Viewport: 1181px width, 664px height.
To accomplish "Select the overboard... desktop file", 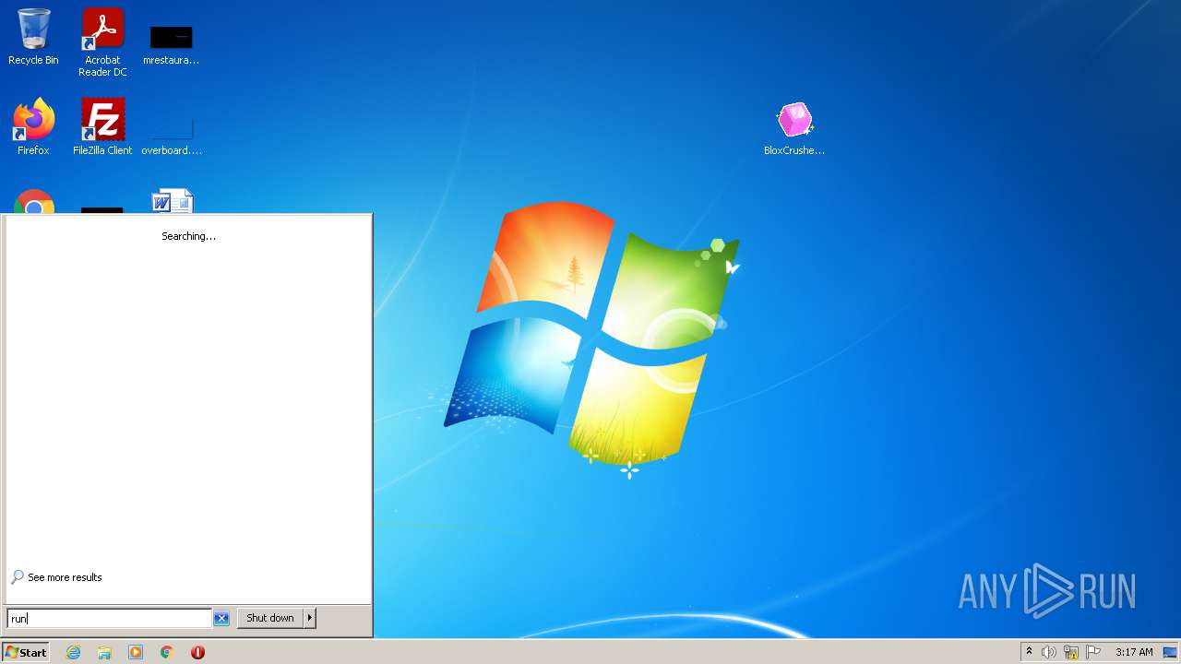I will coord(172,135).
